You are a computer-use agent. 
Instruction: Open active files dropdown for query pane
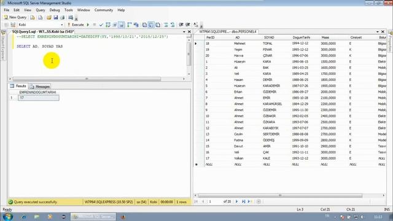(184, 32)
